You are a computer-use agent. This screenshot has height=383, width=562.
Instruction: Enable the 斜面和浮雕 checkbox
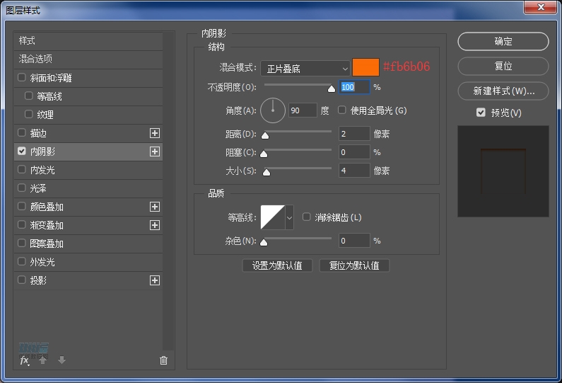click(x=22, y=78)
